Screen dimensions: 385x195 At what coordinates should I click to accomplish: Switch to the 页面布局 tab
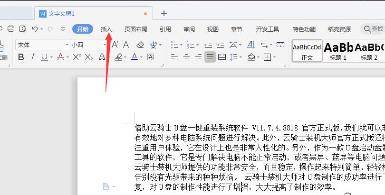[135, 29]
